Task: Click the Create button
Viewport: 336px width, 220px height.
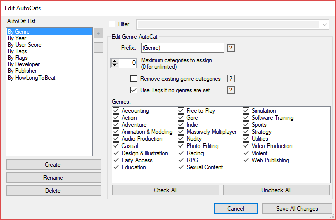Action: tap(53, 165)
